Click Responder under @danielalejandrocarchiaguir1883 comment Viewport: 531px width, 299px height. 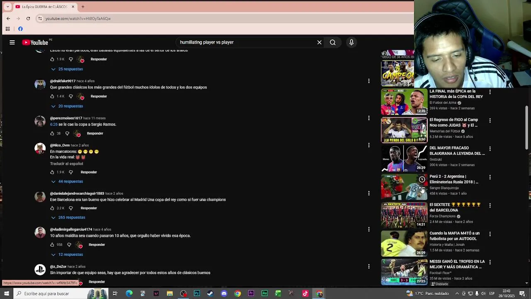point(89,208)
